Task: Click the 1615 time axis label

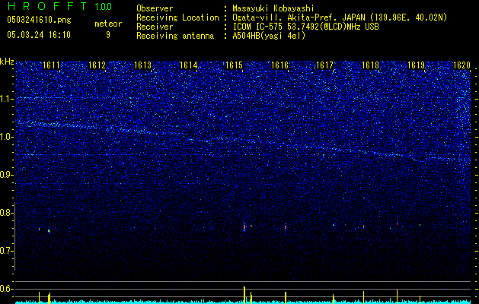Action: point(234,65)
